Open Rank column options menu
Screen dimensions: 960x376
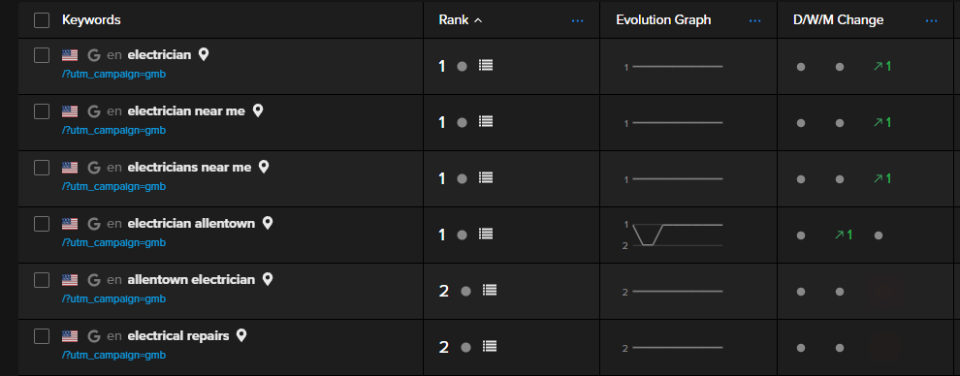coord(577,20)
